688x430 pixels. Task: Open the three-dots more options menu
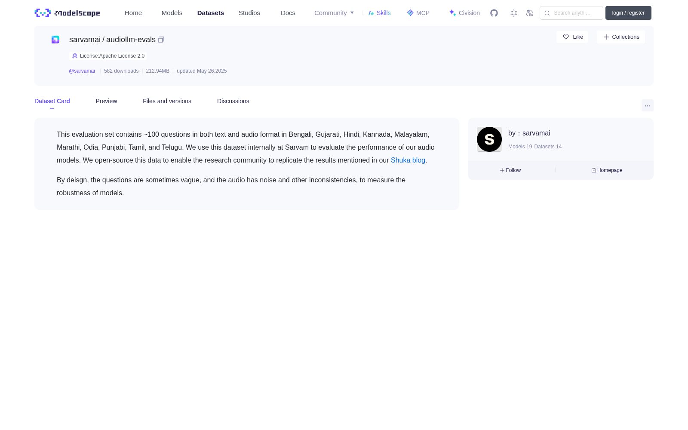(647, 106)
